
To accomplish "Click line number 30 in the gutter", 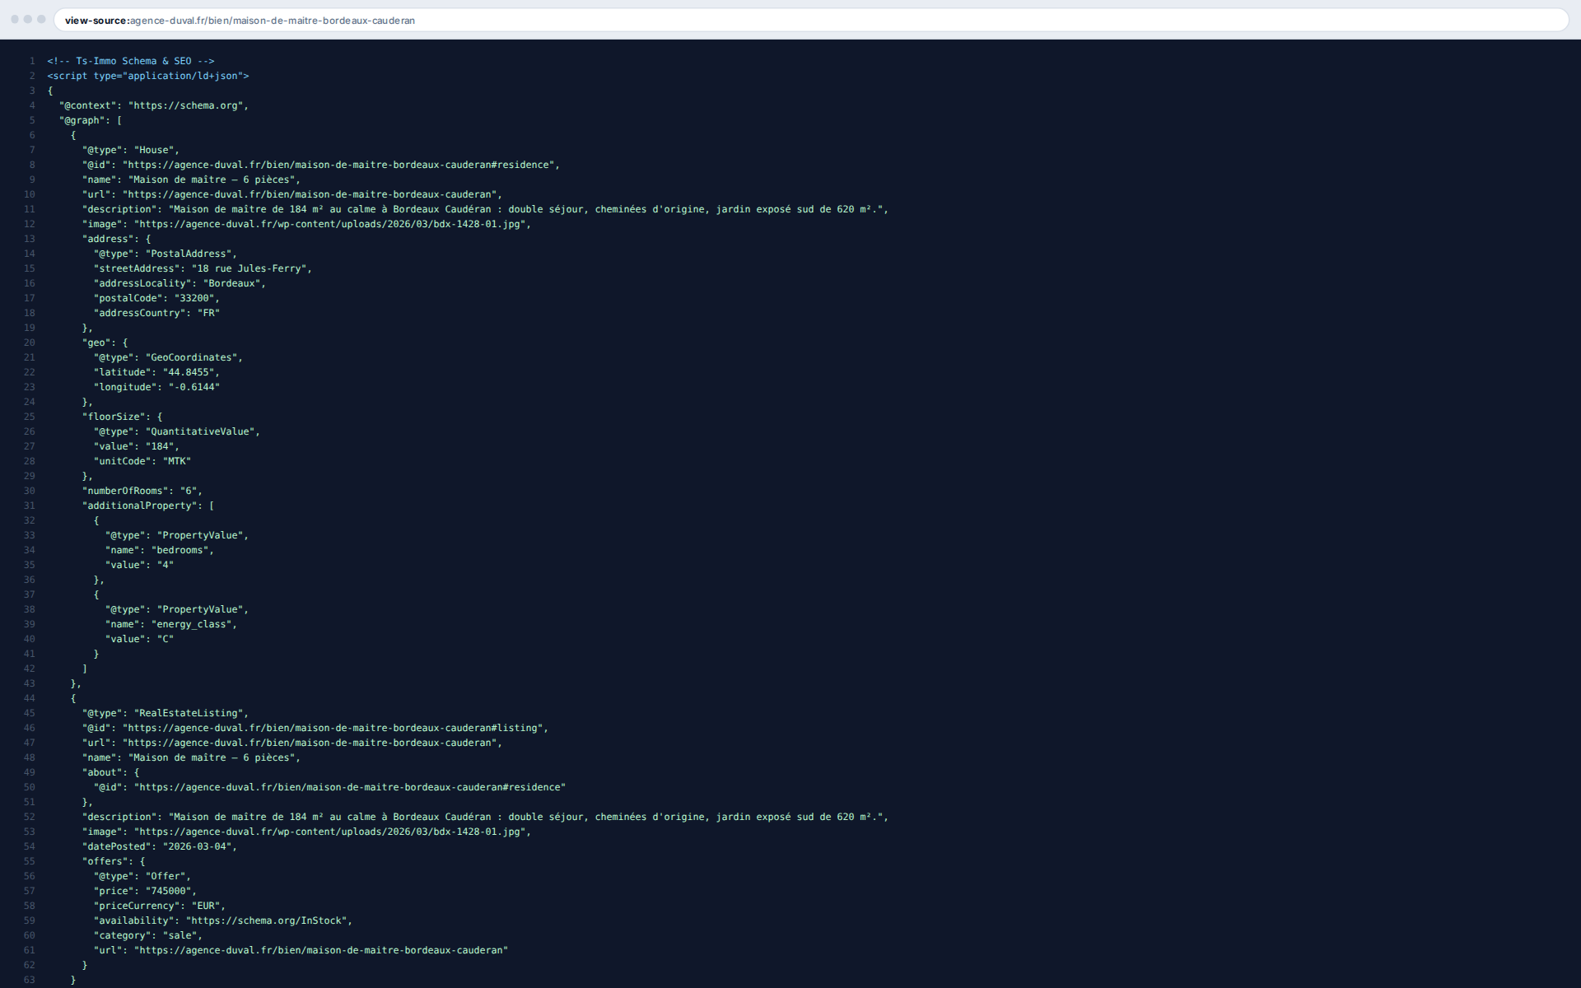I will coord(29,491).
